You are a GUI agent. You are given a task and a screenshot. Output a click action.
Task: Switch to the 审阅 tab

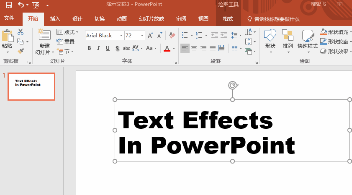[181, 19]
